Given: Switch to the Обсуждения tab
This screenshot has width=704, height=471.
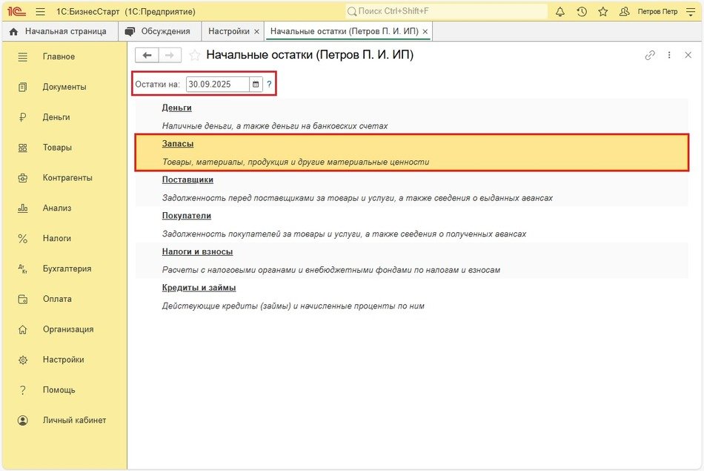Looking at the screenshot, I should tap(158, 31).
